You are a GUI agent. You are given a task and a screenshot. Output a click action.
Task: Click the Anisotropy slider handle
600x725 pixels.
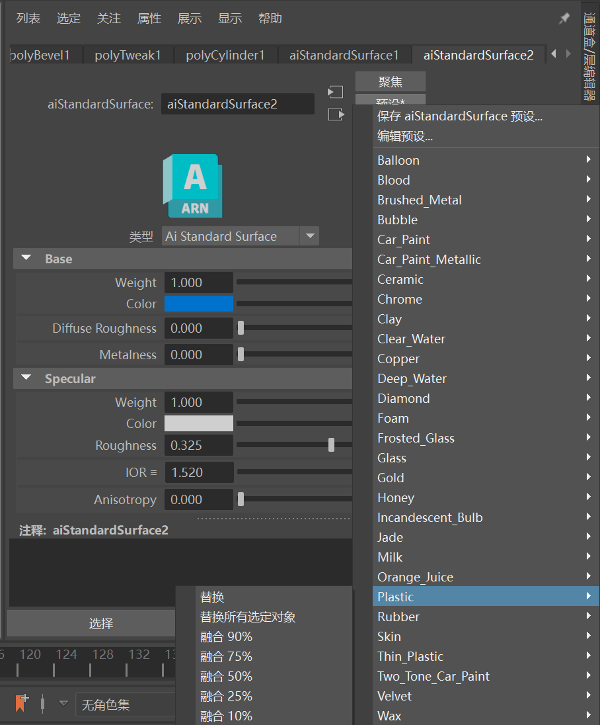click(x=241, y=499)
